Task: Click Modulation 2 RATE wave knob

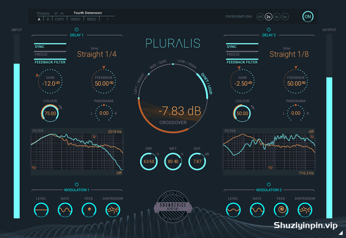Action: point(257,210)
